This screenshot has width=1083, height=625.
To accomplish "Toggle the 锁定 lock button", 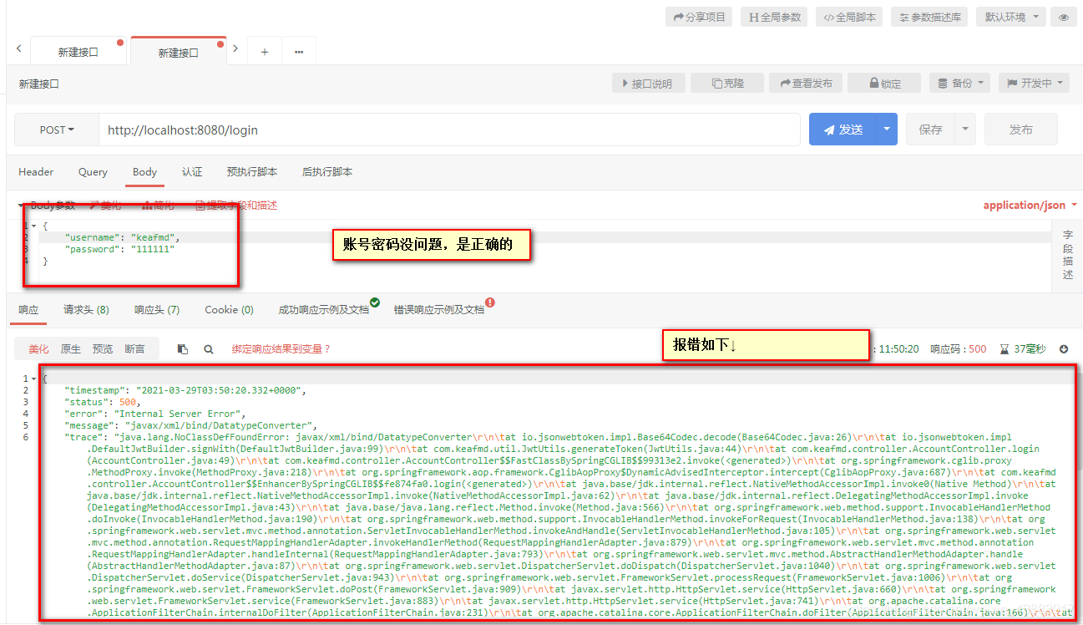I will tap(885, 84).
